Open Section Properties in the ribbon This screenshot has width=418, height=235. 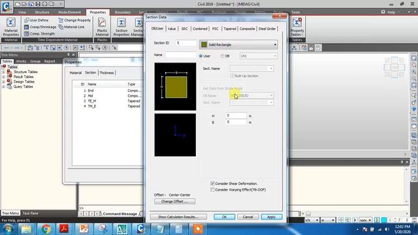coord(121,27)
